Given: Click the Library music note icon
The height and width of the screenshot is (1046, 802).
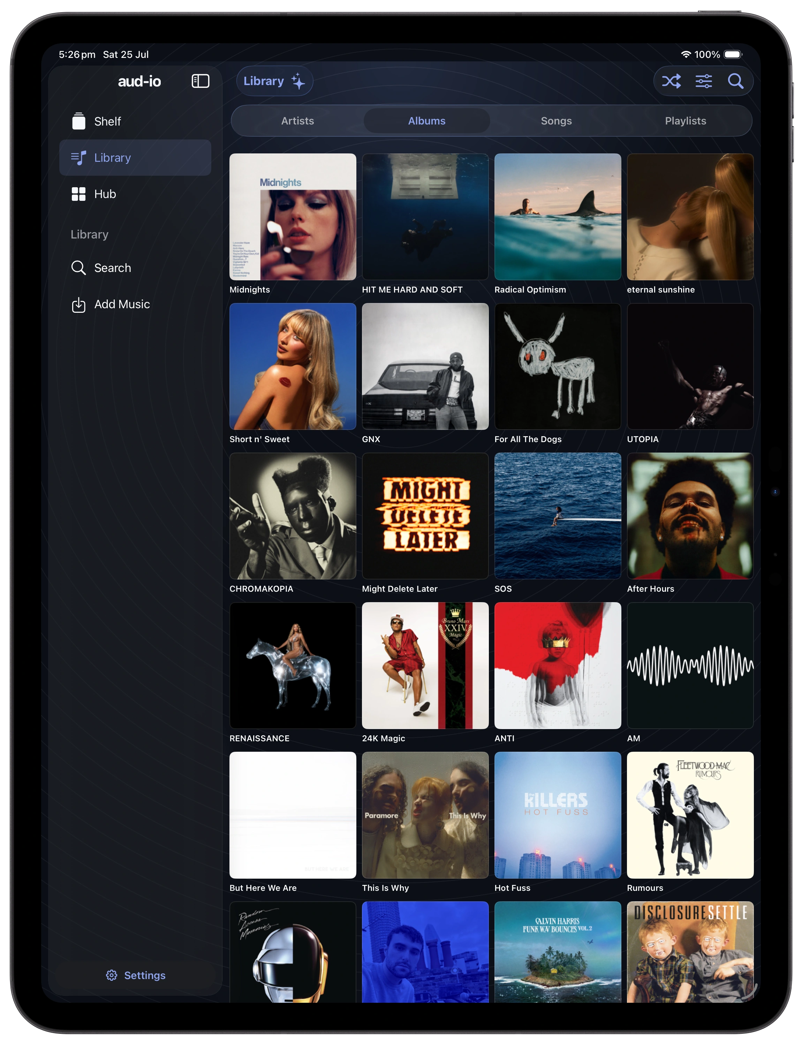Looking at the screenshot, I should pos(79,158).
